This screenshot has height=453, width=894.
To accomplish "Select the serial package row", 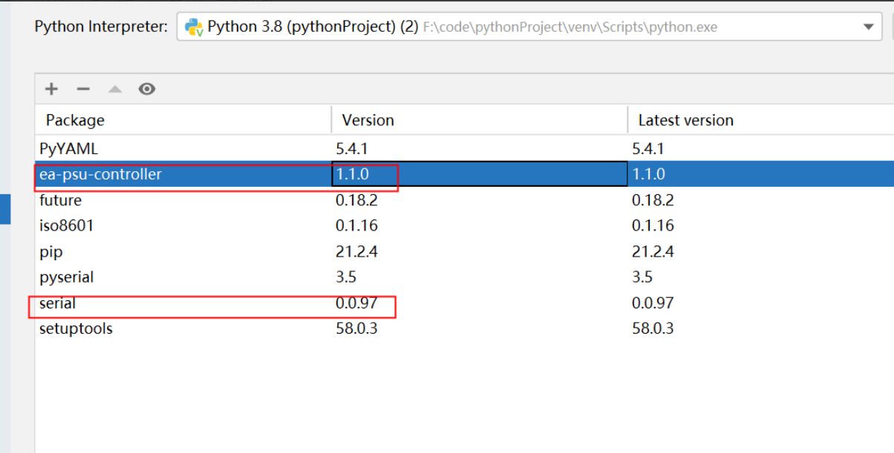I will tap(57, 303).
